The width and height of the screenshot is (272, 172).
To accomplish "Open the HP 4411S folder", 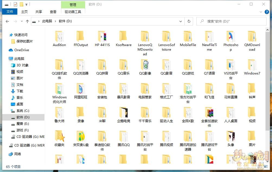I will (x=102, y=39).
